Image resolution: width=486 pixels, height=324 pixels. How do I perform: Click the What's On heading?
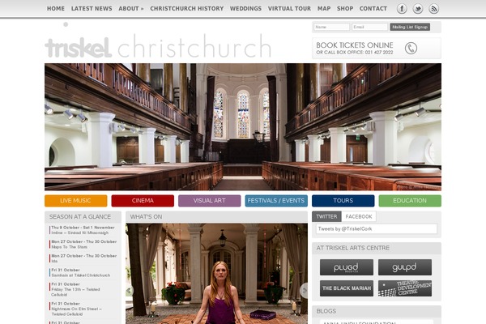pyautogui.click(x=146, y=217)
